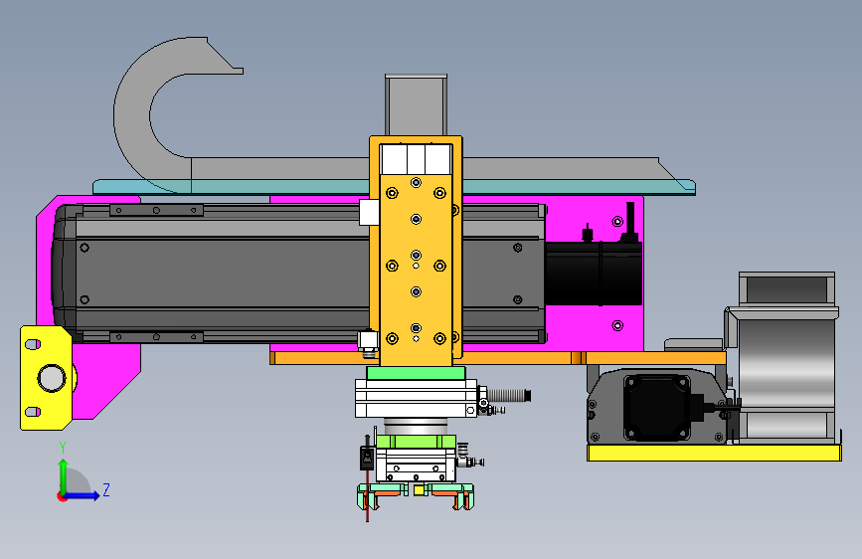Select the silver blower fan housing
Viewport: 862px width, 559px height.
[786, 358]
